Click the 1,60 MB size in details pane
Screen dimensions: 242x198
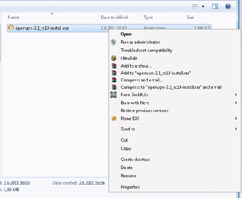(11, 189)
